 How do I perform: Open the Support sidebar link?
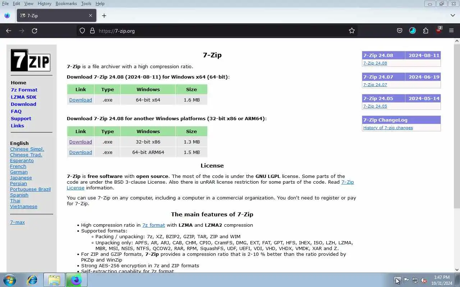pyautogui.click(x=21, y=118)
